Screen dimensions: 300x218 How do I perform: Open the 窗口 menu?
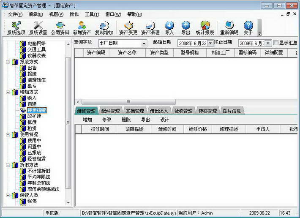click(x=113, y=14)
